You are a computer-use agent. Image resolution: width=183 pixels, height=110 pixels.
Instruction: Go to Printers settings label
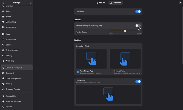click(9, 84)
